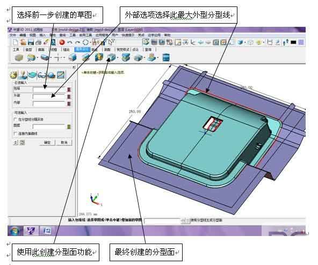Toggle the 在分型线分隔实体 checkbox

coord(15,119)
